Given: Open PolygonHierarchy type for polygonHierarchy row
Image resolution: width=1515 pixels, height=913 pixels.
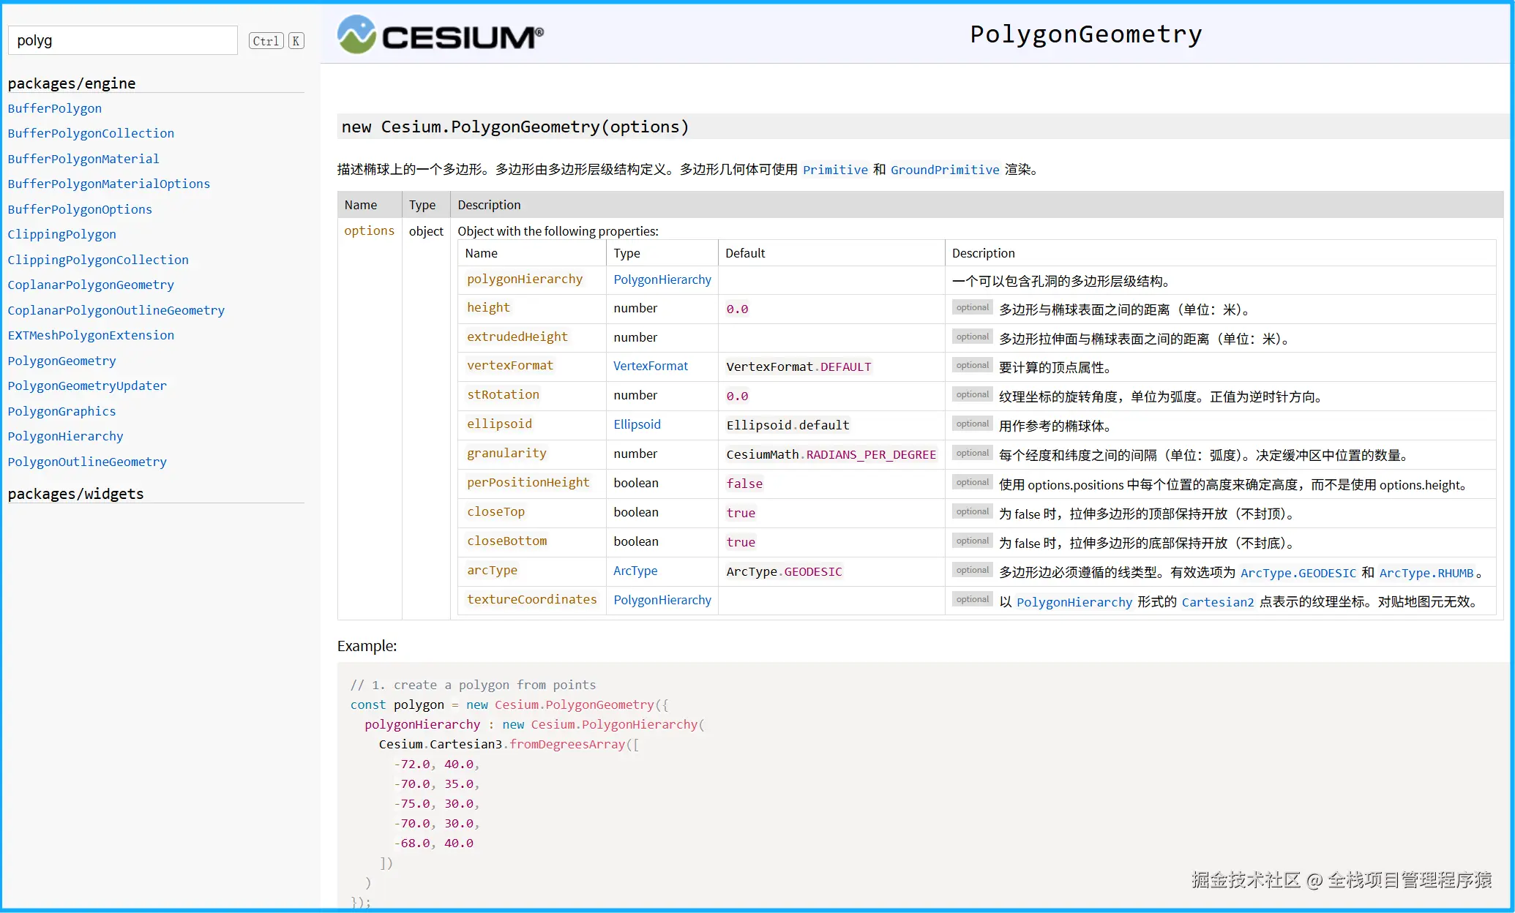Looking at the screenshot, I should 662,279.
